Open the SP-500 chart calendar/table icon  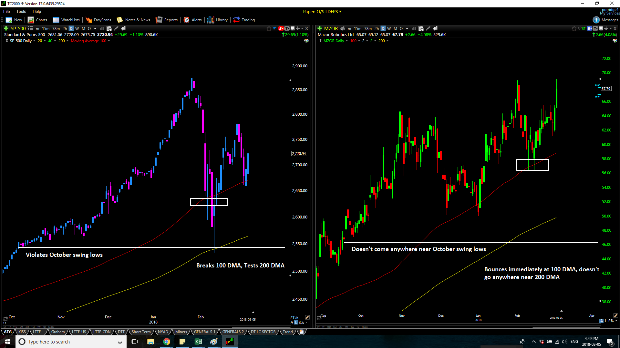pyautogui.click(x=109, y=28)
